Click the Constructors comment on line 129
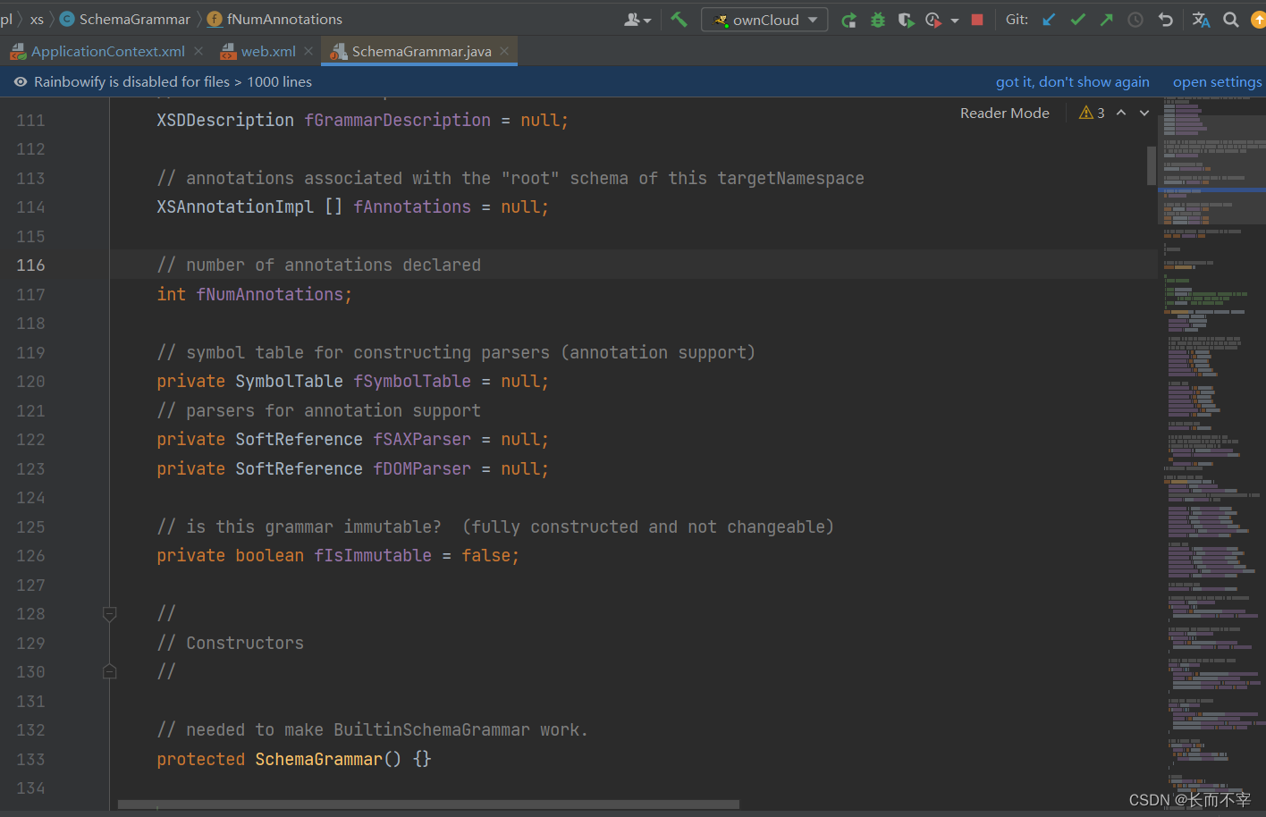The height and width of the screenshot is (817, 1266). (231, 644)
